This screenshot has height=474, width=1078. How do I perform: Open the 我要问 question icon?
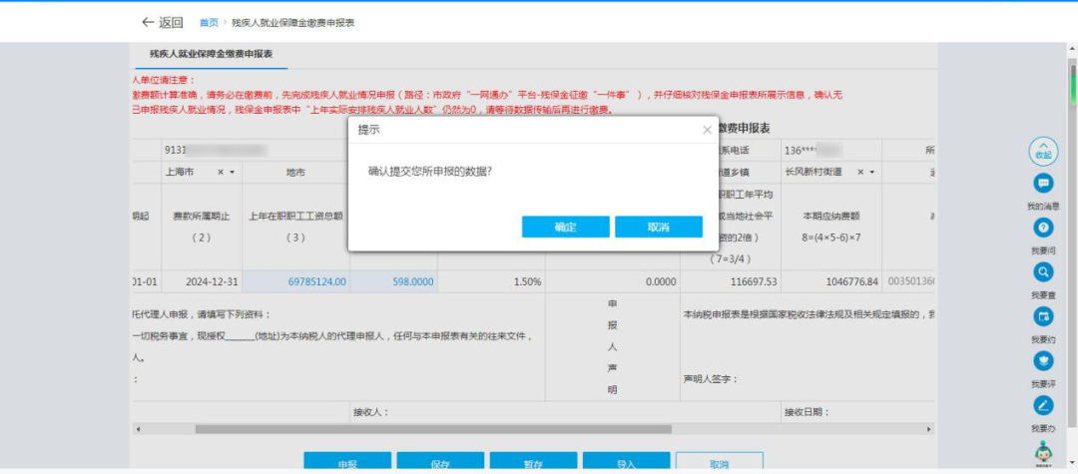click(1043, 228)
